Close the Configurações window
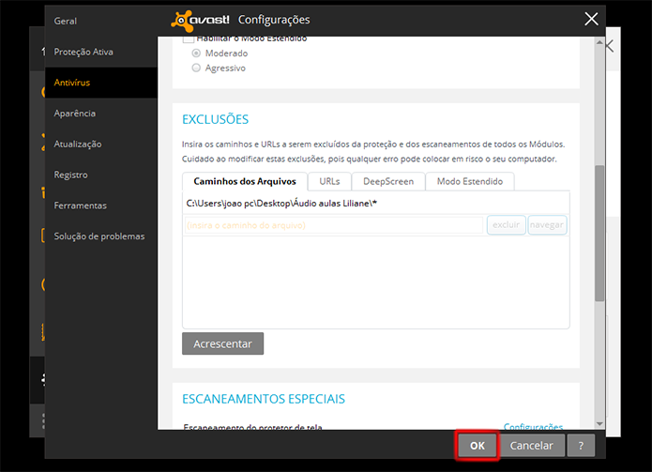Screen dimensions: 652x472 591,19
